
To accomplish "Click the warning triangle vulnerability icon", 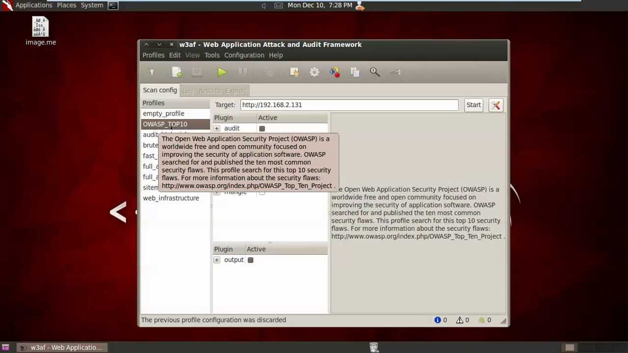I will pos(460,320).
